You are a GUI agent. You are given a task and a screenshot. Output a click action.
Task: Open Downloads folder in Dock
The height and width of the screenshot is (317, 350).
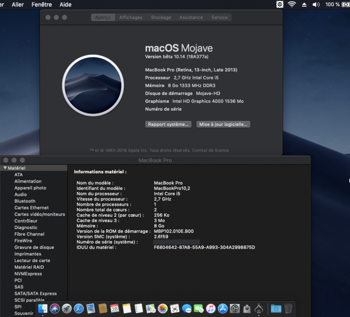click(276, 309)
